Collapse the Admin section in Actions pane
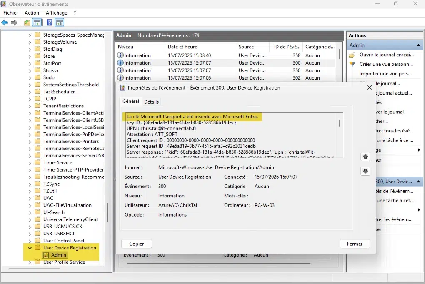This screenshot has height=284, width=425. 418,45
